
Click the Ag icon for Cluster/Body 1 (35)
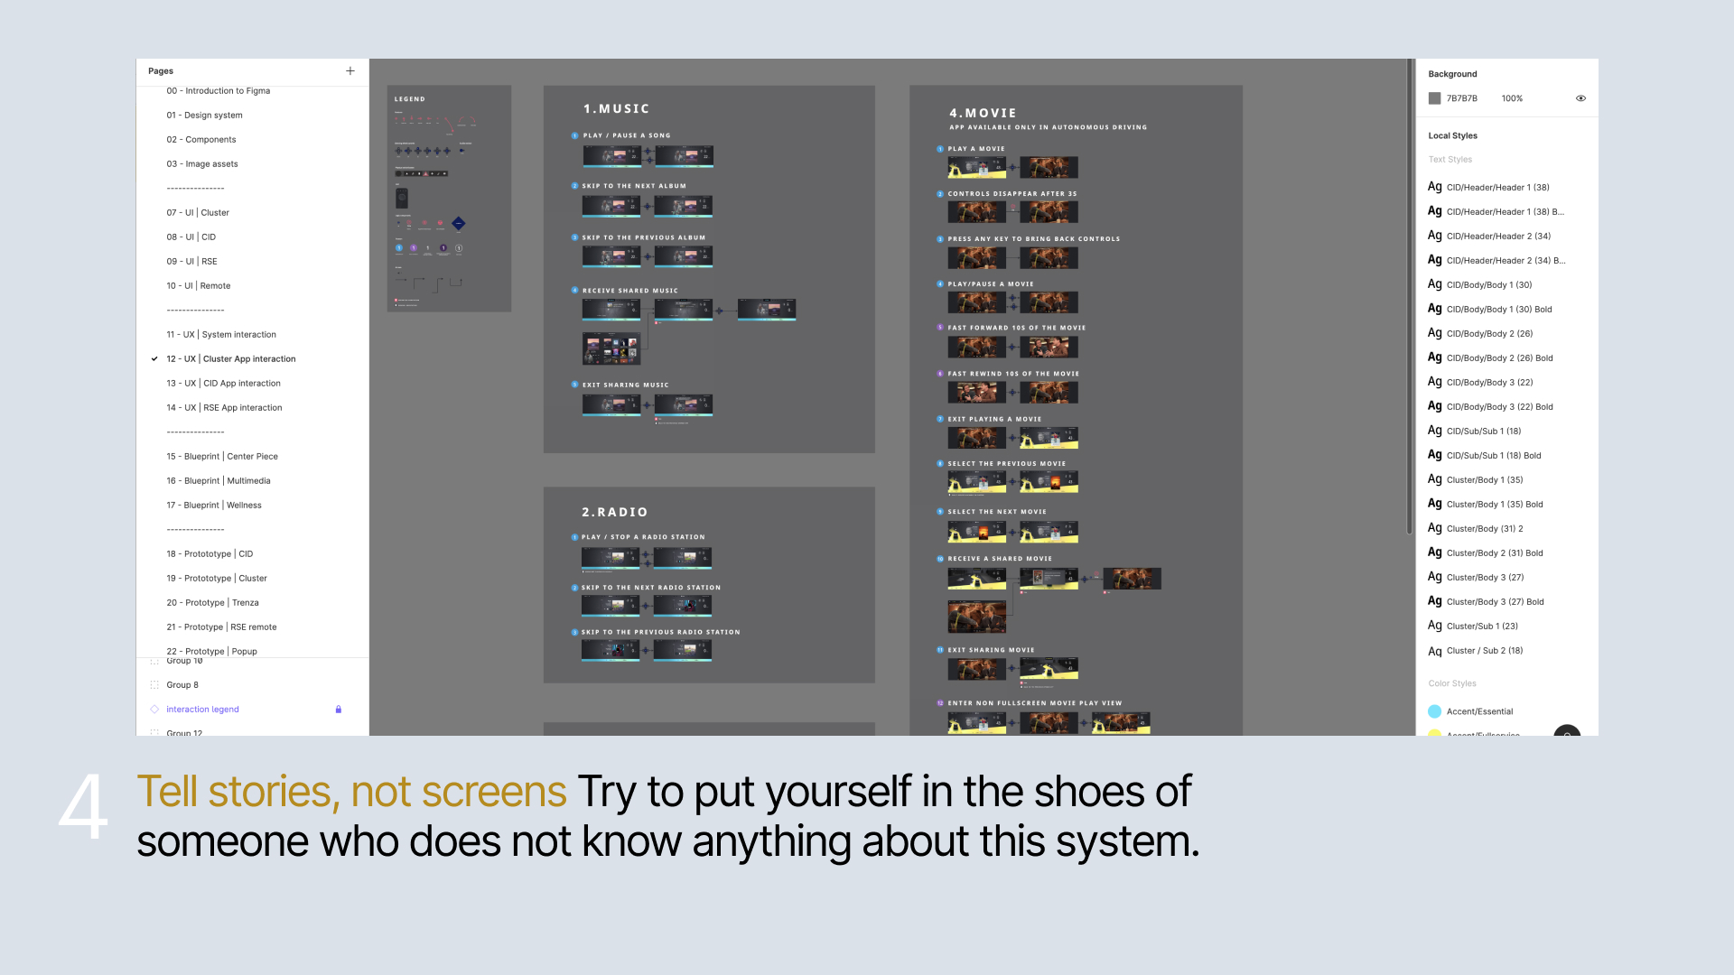pyautogui.click(x=1434, y=479)
